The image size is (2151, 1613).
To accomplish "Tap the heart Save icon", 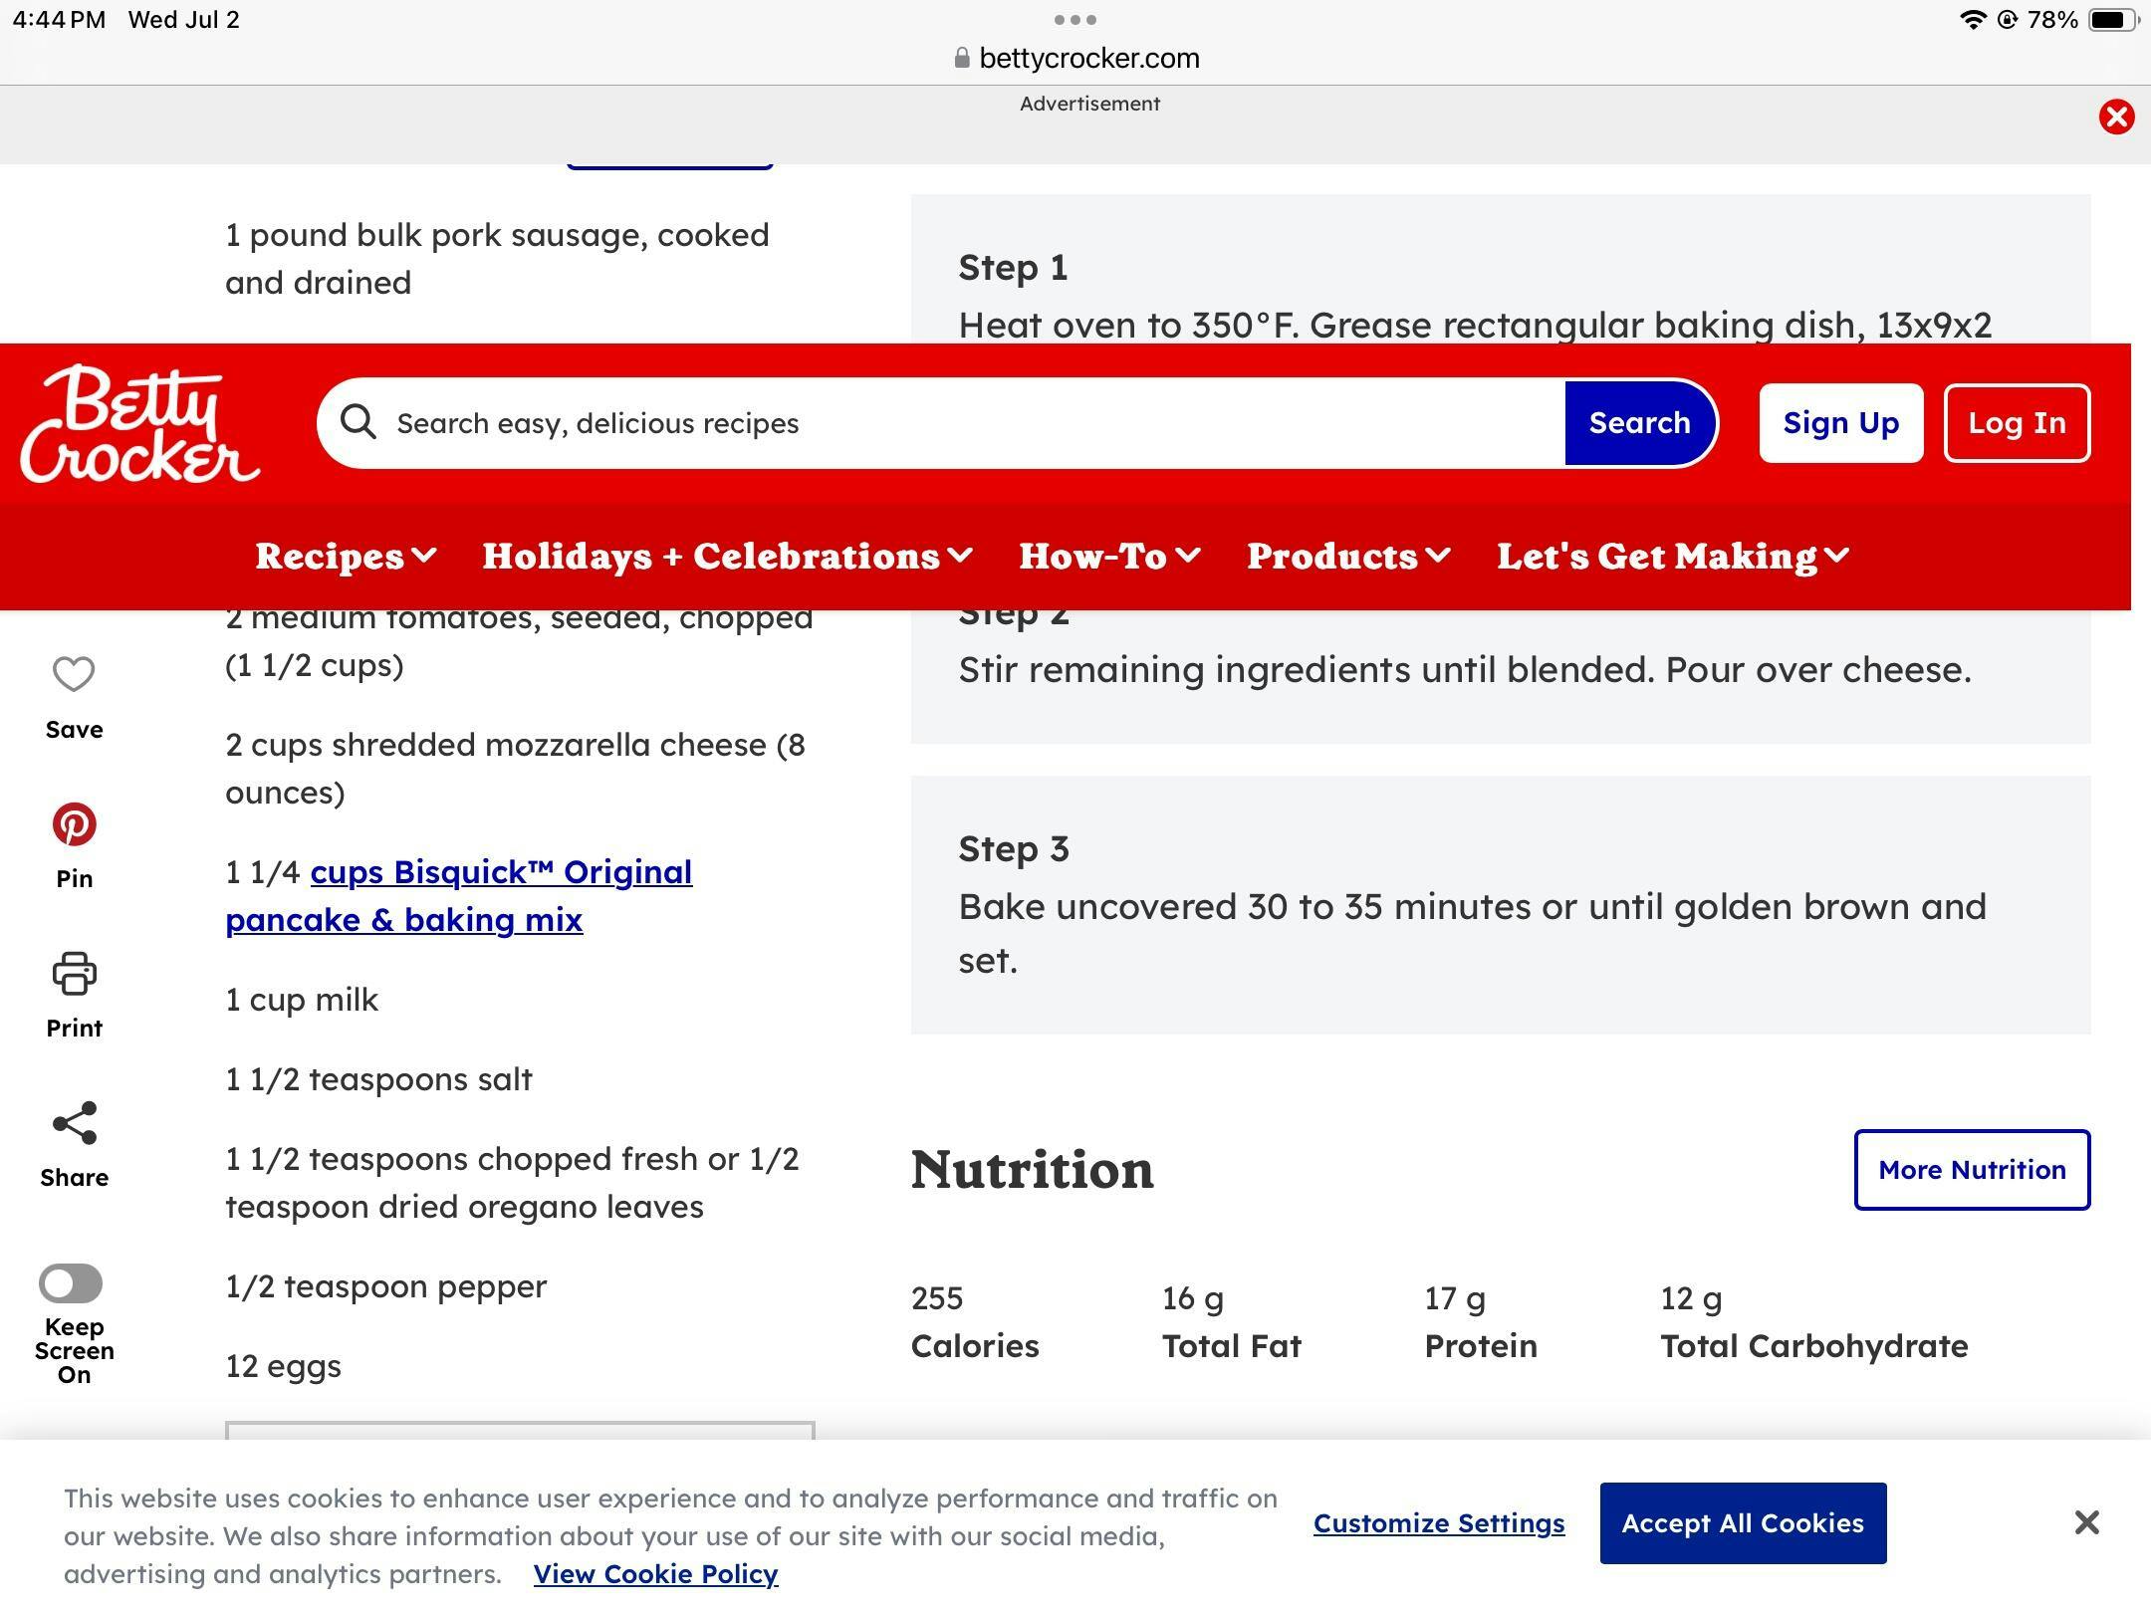I will pyautogui.click(x=74, y=674).
